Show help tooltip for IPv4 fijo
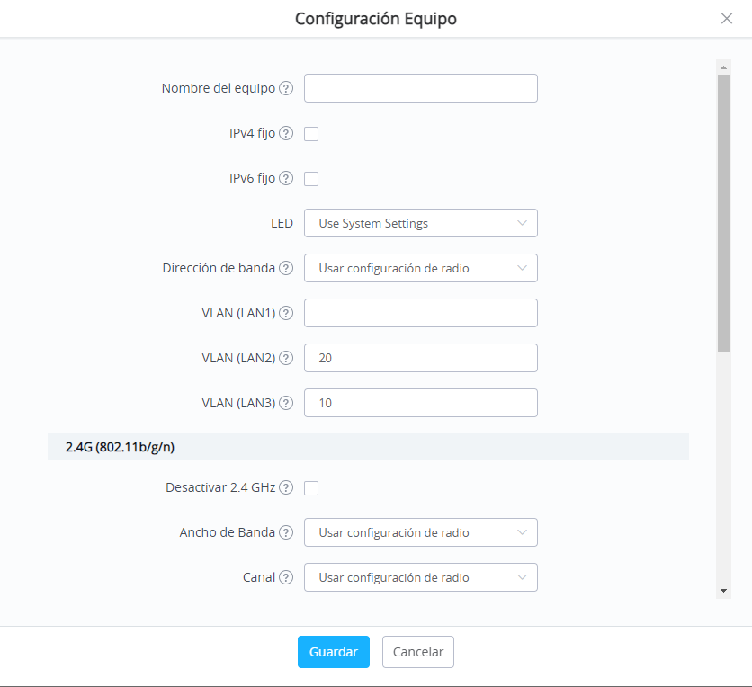Screen dimensions: 752x687 (x=286, y=133)
